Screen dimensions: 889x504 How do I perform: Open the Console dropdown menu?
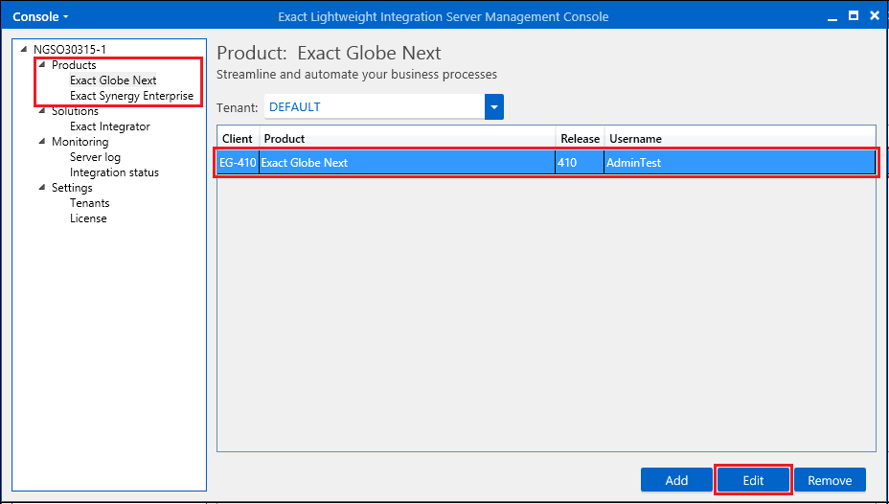(40, 16)
